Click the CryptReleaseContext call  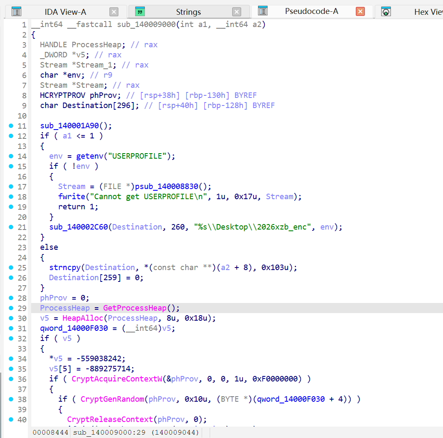coord(110,419)
